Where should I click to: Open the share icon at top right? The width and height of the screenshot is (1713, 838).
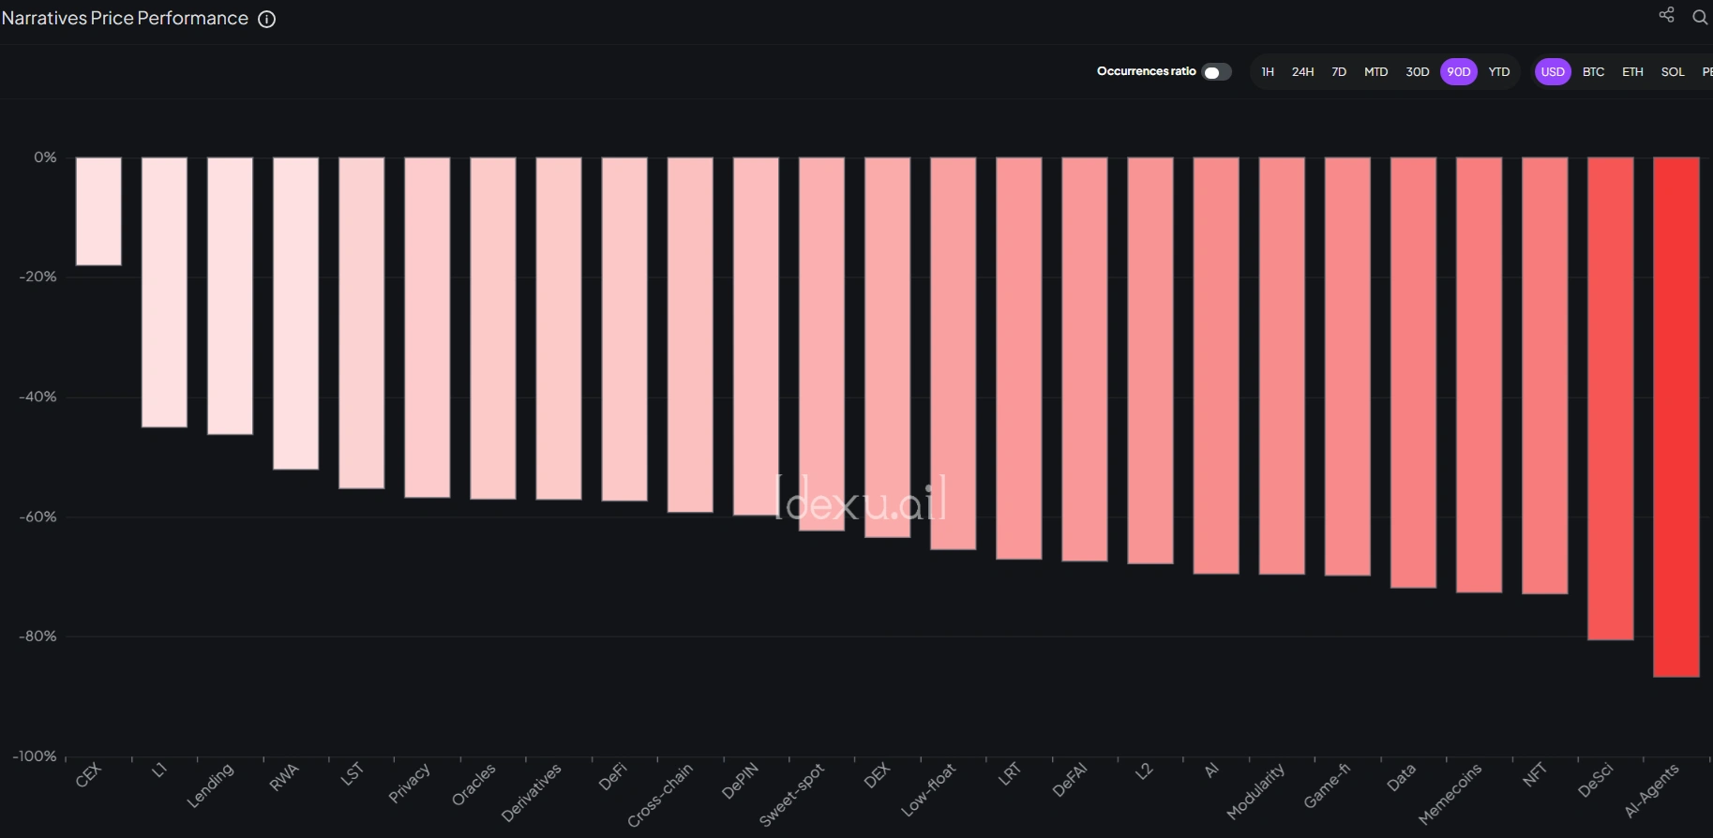tap(1666, 15)
